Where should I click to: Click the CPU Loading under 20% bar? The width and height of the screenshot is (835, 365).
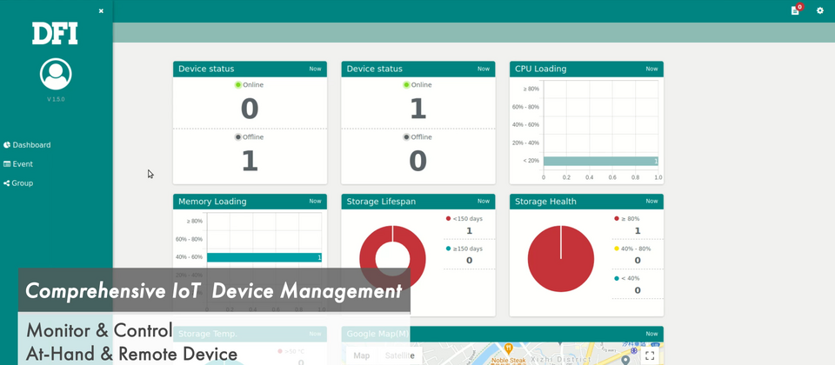pos(600,161)
